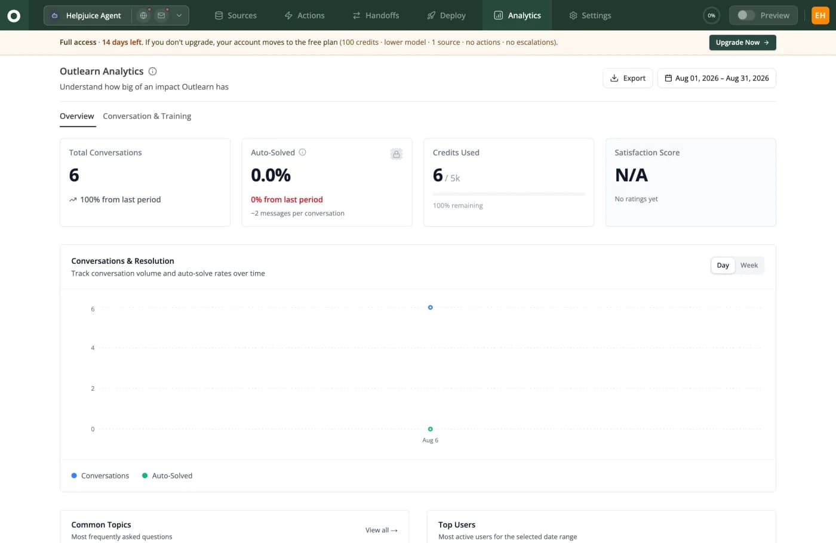Click the Auto-Solved 0.0% value
The height and width of the screenshot is (543, 836).
pos(271,175)
